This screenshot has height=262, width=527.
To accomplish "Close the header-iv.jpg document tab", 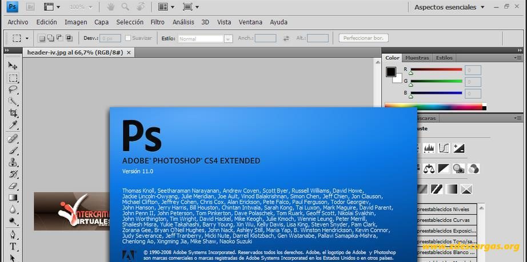I will pyautogui.click(x=129, y=53).
